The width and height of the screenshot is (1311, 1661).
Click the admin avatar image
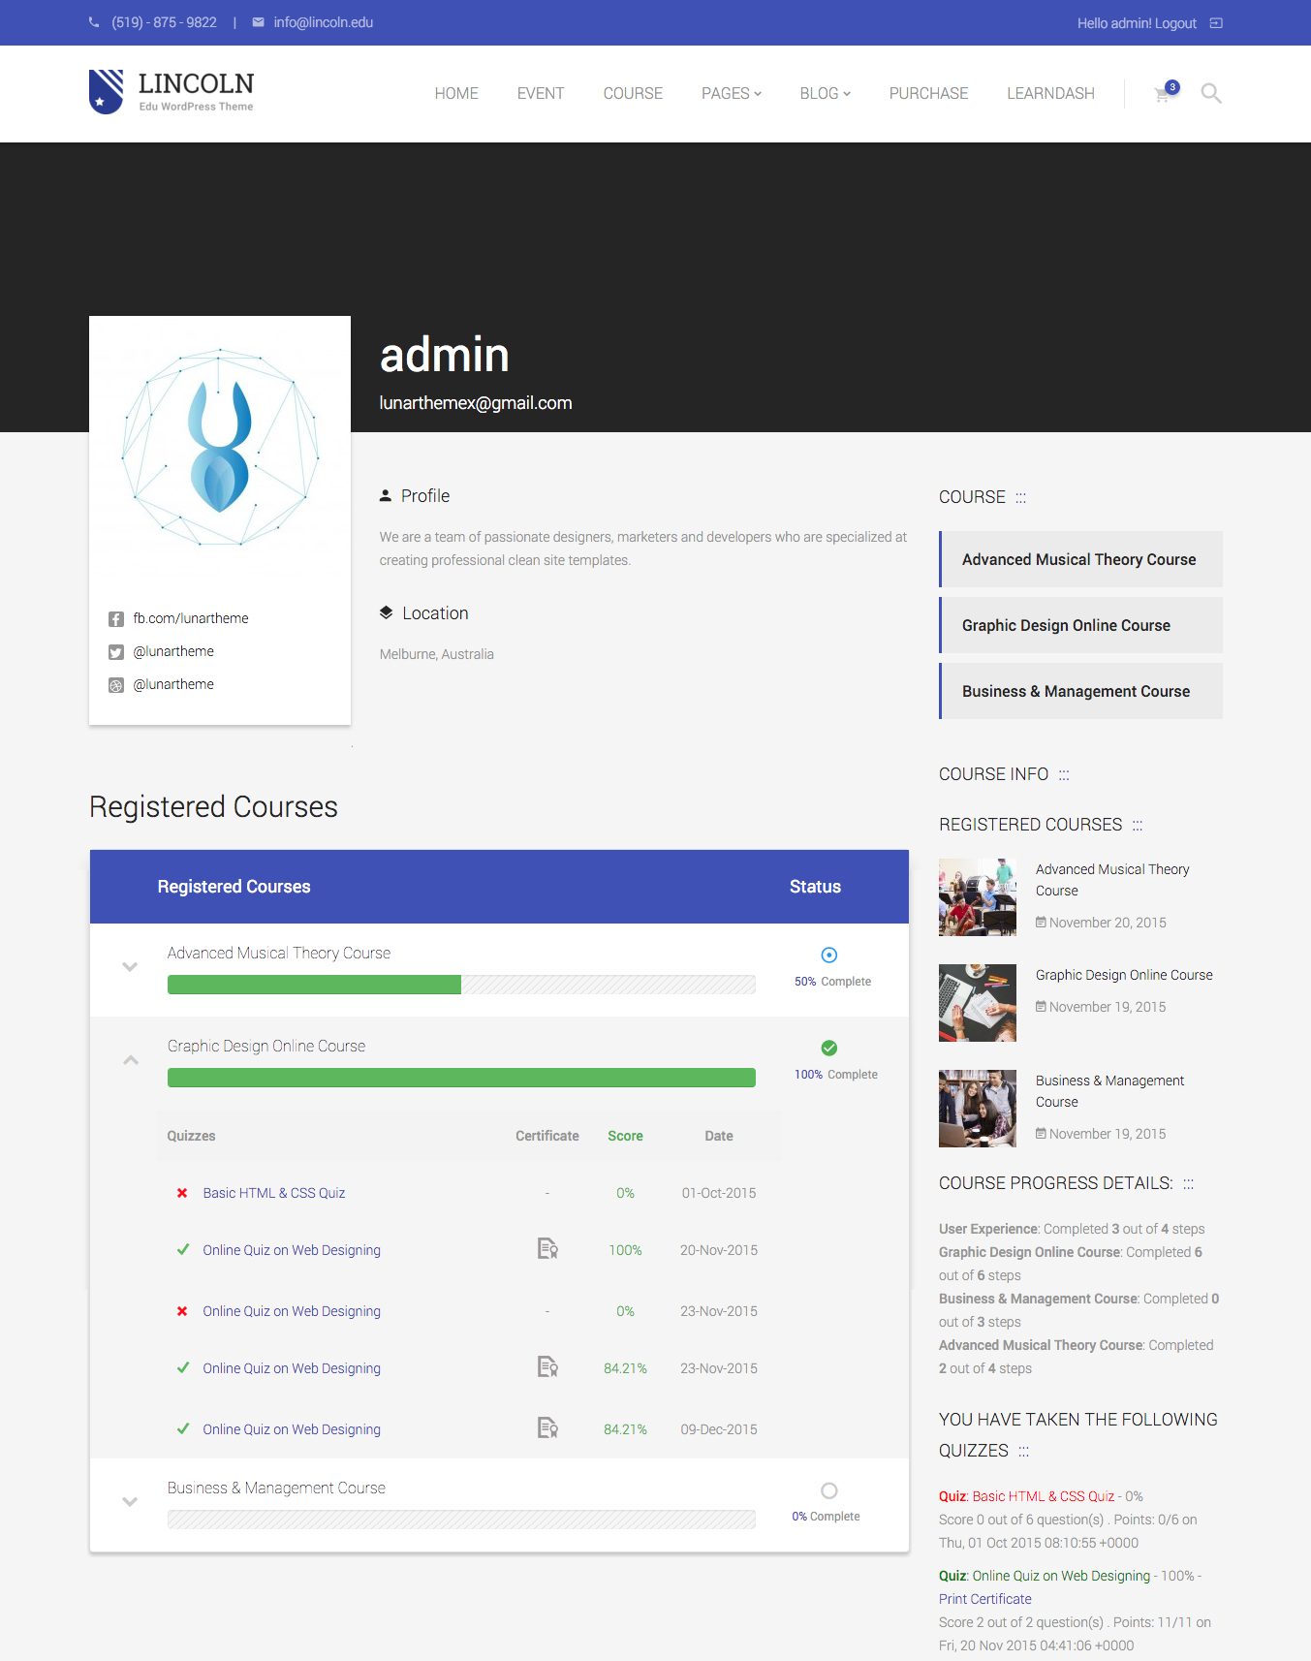(x=220, y=447)
